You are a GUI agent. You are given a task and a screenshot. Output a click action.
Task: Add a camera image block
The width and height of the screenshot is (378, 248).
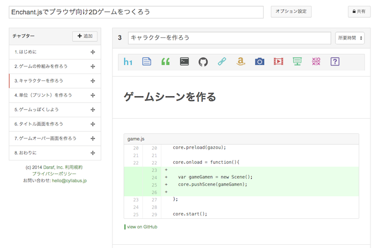click(x=260, y=62)
